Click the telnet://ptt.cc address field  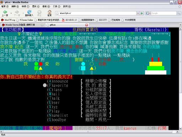coord(96,13)
